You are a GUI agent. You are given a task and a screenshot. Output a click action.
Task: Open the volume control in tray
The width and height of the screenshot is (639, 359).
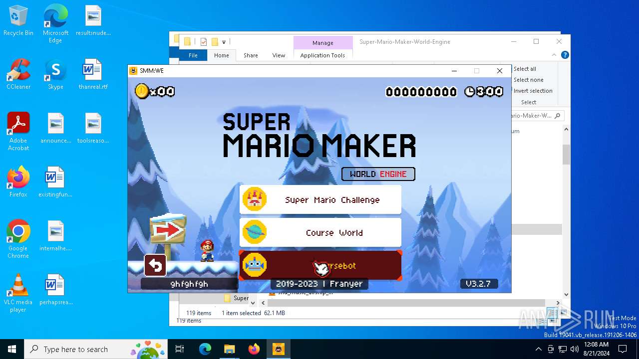tap(575, 349)
